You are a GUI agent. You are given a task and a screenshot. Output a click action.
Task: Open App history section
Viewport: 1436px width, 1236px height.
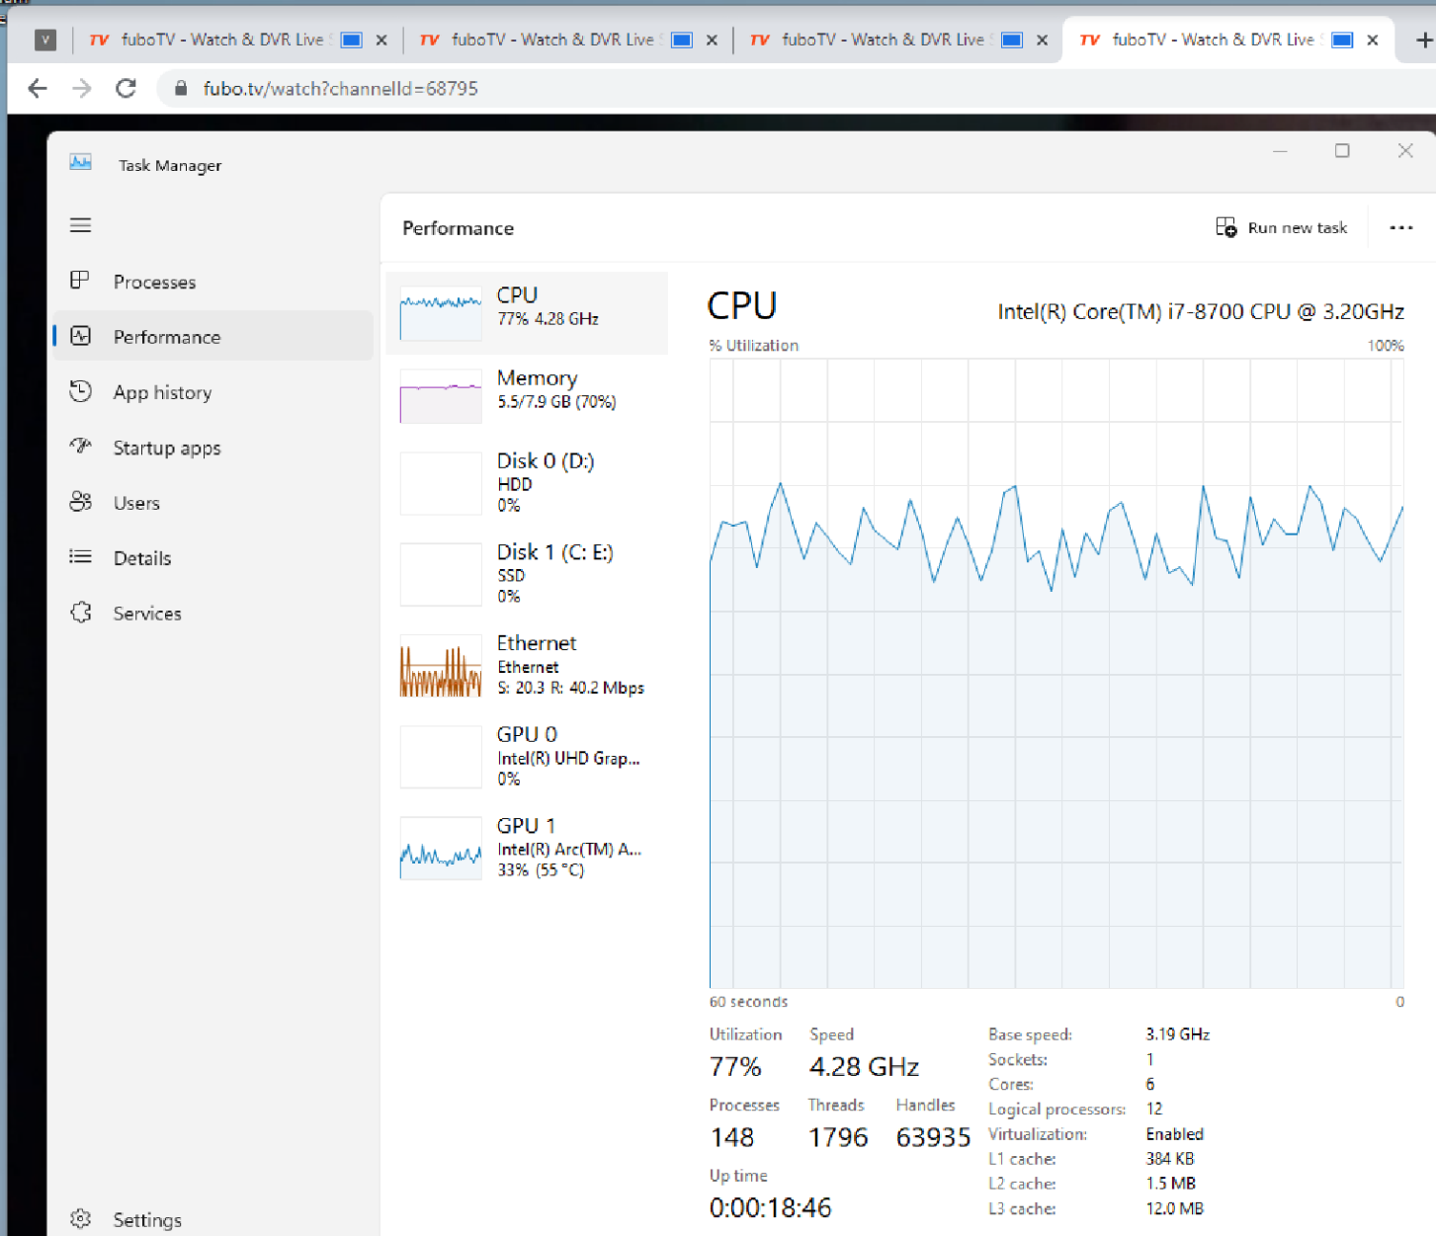(162, 393)
